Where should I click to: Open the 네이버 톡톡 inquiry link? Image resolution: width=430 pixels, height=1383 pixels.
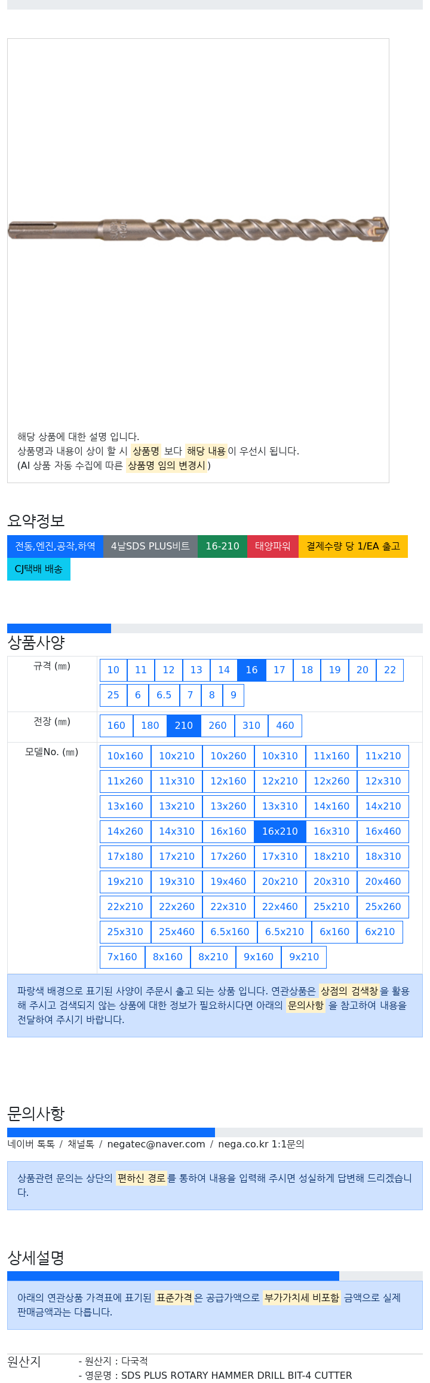(x=31, y=1144)
